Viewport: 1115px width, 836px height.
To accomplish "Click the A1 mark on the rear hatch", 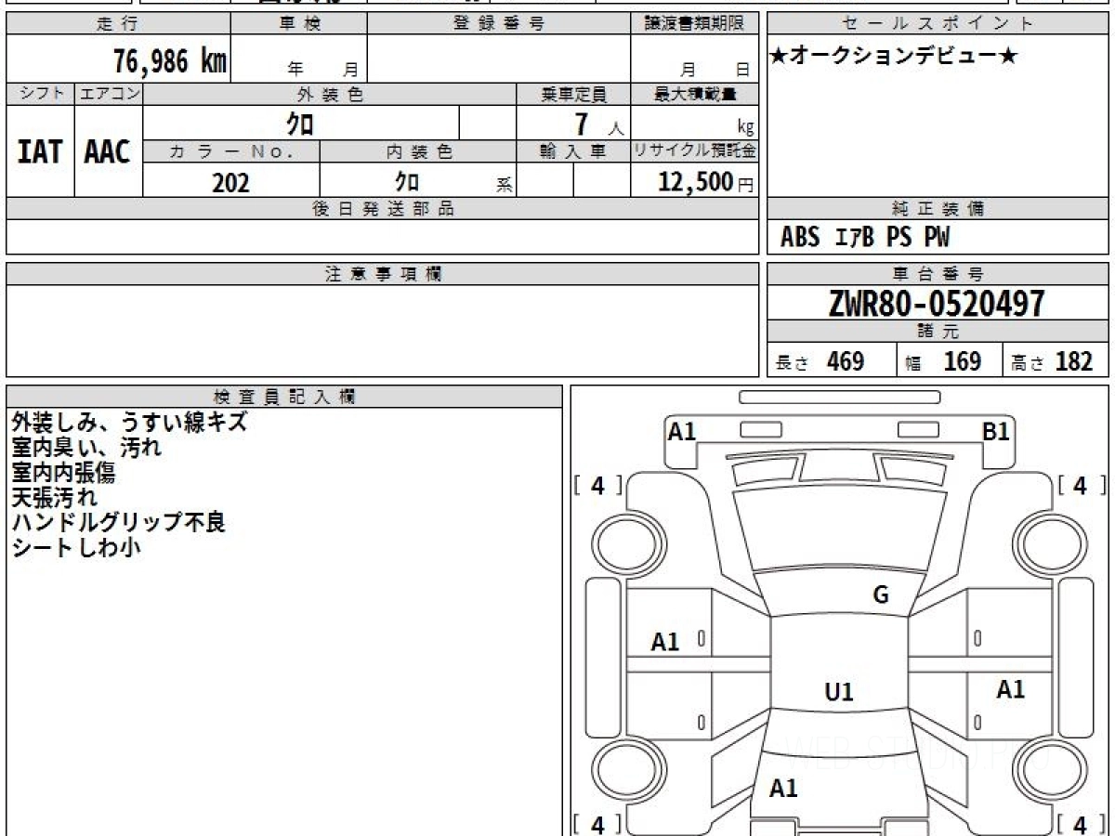I will coord(784,789).
